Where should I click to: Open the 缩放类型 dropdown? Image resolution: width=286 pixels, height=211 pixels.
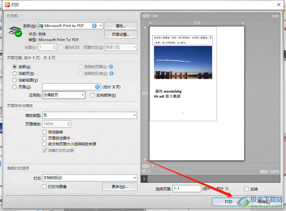click(90, 115)
